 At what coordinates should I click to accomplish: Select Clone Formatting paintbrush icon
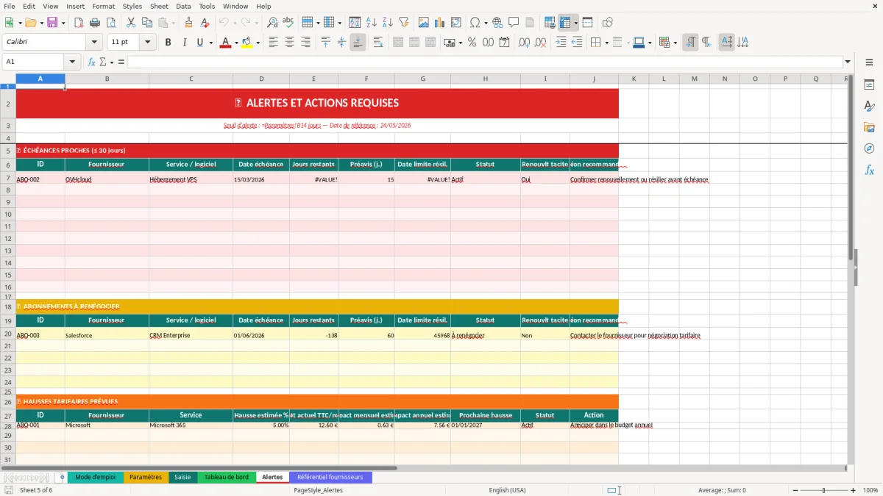click(x=189, y=23)
